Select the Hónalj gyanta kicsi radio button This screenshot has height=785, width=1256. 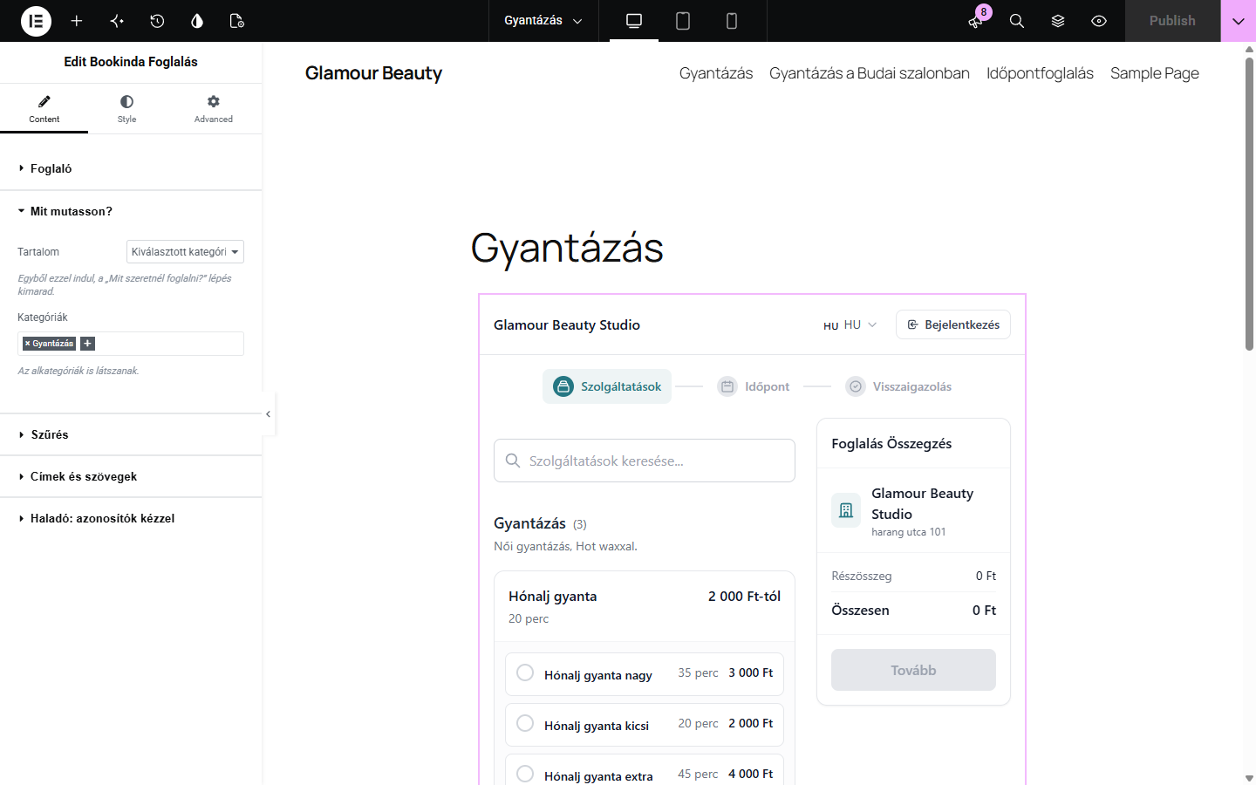click(x=525, y=723)
